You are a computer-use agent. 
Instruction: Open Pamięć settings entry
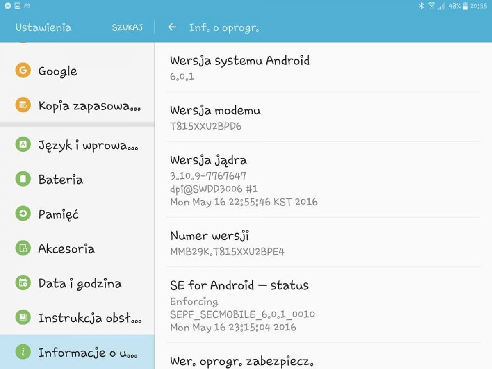pyautogui.click(x=77, y=214)
